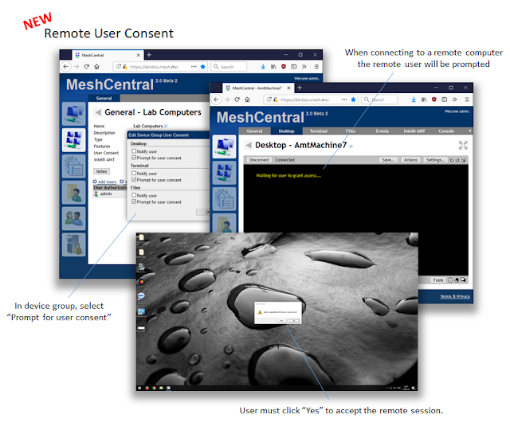This screenshot has width=510, height=422.
Task: Expand toolbar overflow chevrons in back browser window
Action: pyautogui.click(x=304, y=67)
